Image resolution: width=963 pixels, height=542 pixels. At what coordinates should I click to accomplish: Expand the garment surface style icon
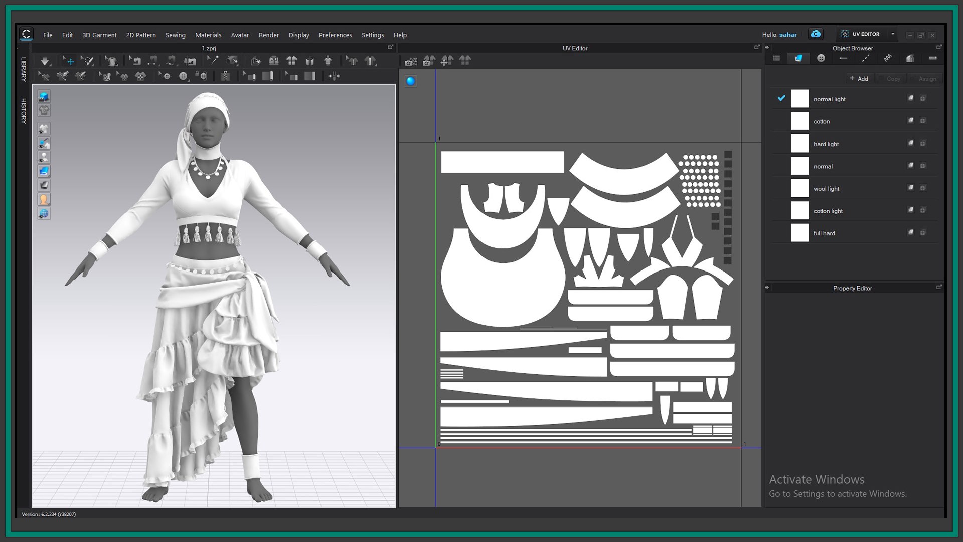click(44, 171)
